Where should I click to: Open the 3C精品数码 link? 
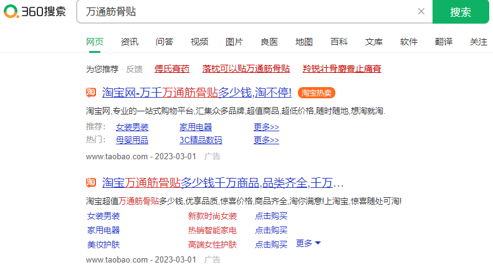click(201, 140)
